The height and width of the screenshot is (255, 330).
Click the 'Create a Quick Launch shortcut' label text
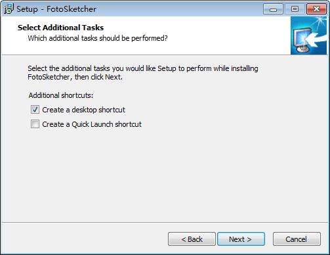[92, 124]
